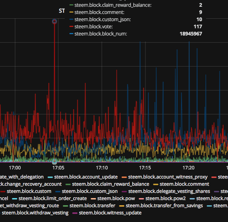The height and width of the screenshot is (222, 228).
Task: Toggle the steem.block.transfer legend entry
Action: point(92,206)
